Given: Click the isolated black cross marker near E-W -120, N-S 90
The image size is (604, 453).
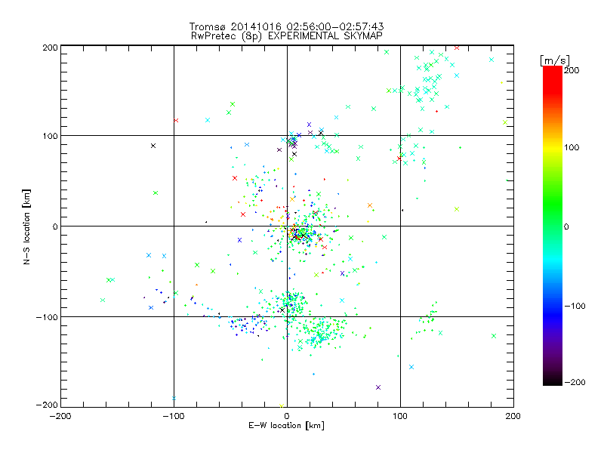Looking at the screenshot, I should (153, 146).
